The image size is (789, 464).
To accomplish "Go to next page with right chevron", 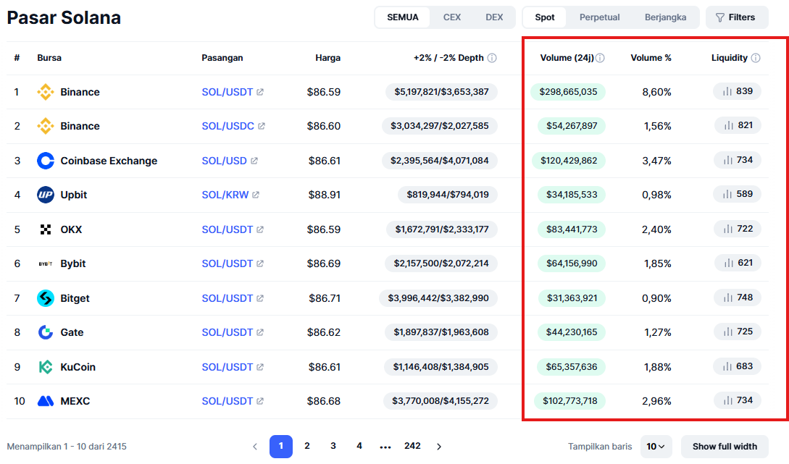I will coord(439,447).
